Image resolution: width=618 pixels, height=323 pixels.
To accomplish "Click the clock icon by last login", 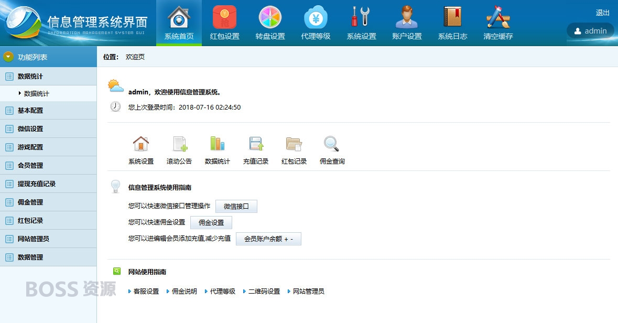I will point(115,106).
